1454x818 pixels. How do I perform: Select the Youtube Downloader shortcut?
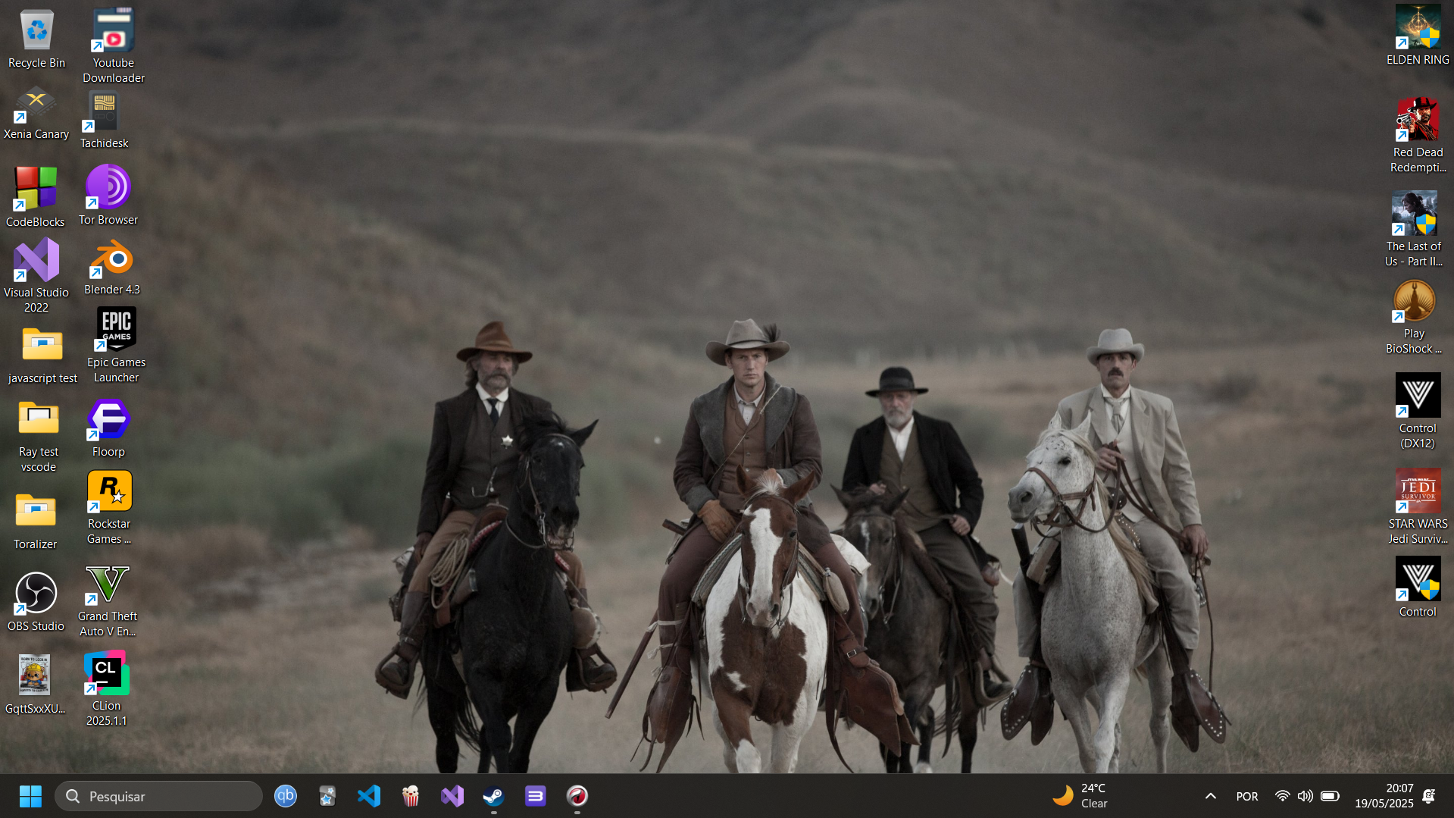pos(114,45)
